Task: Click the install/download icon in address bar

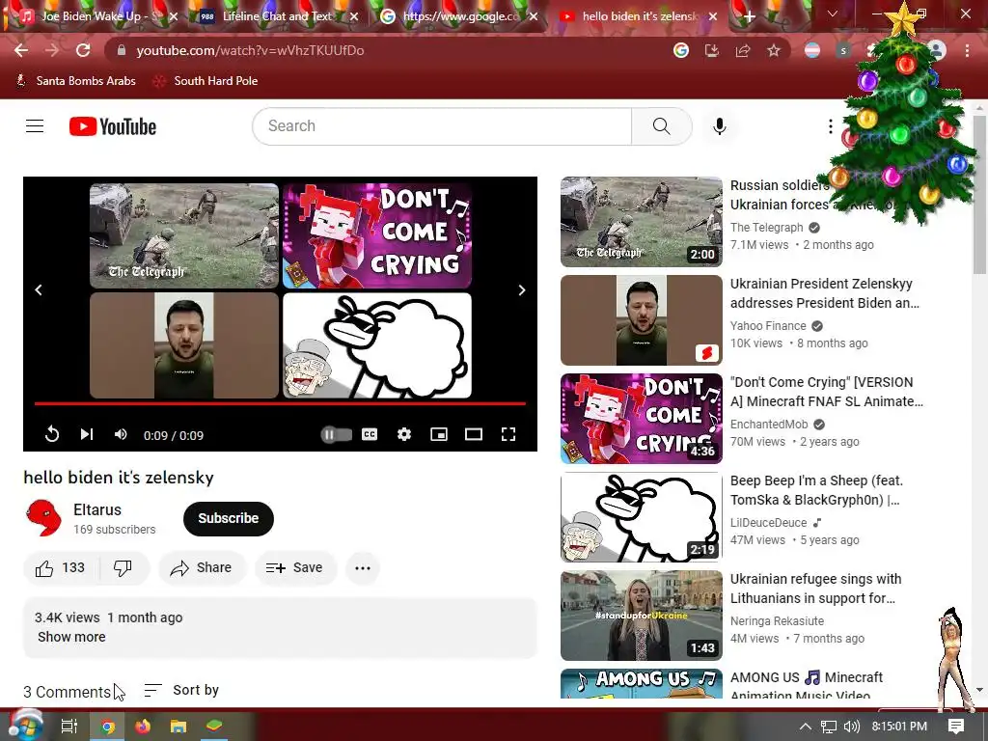Action: pos(711,50)
